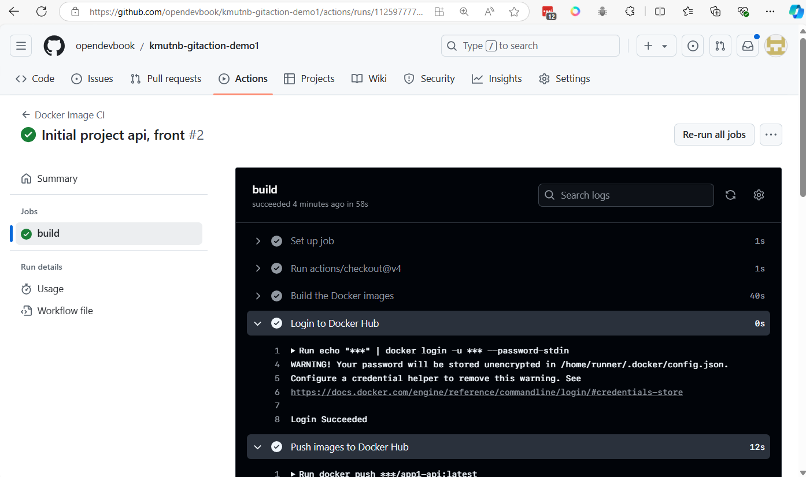Open the repository Settings tab
This screenshot has width=806, height=477.
click(564, 79)
